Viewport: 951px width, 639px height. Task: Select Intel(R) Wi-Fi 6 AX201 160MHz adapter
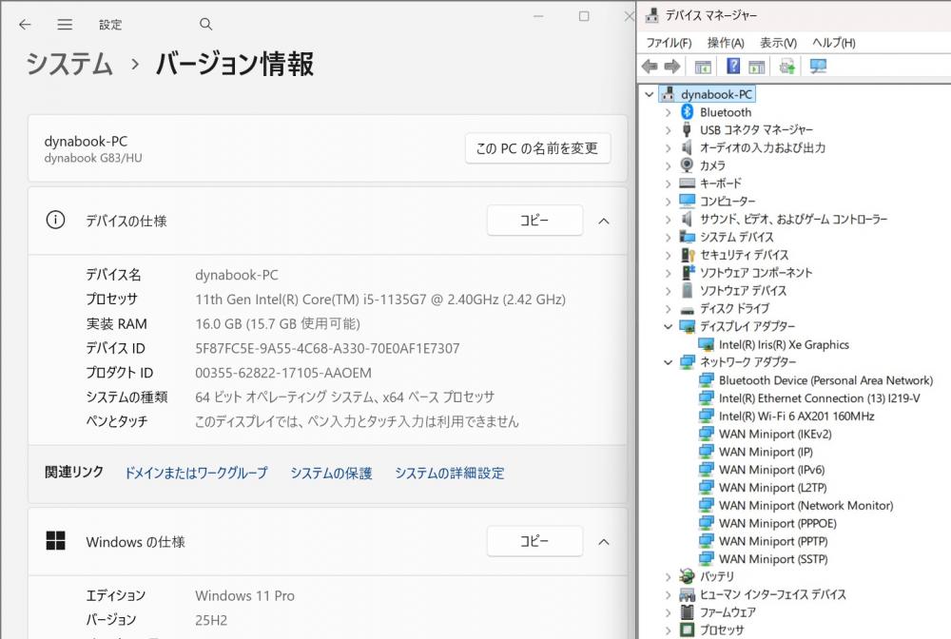click(x=796, y=416)
